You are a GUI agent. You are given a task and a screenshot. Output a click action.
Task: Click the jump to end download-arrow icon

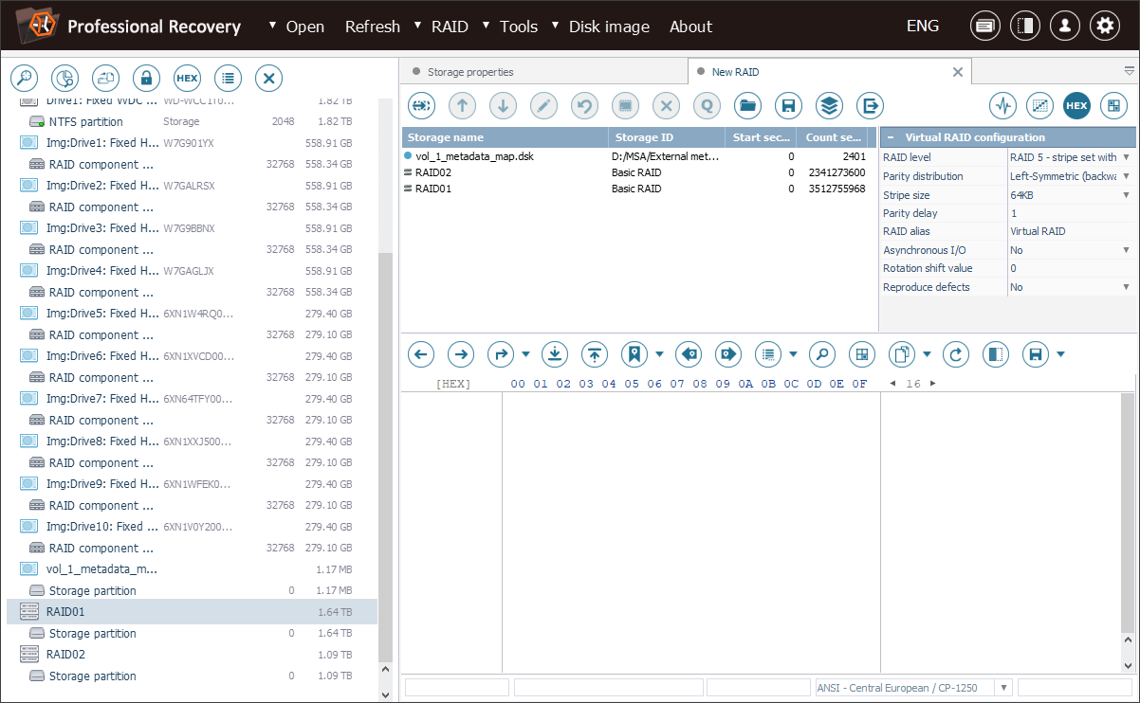click(x=555, y=354)
